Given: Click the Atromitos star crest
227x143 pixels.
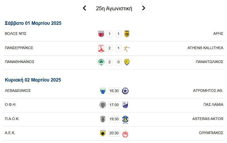Looking at the screenshot, I should coord(125,91).
